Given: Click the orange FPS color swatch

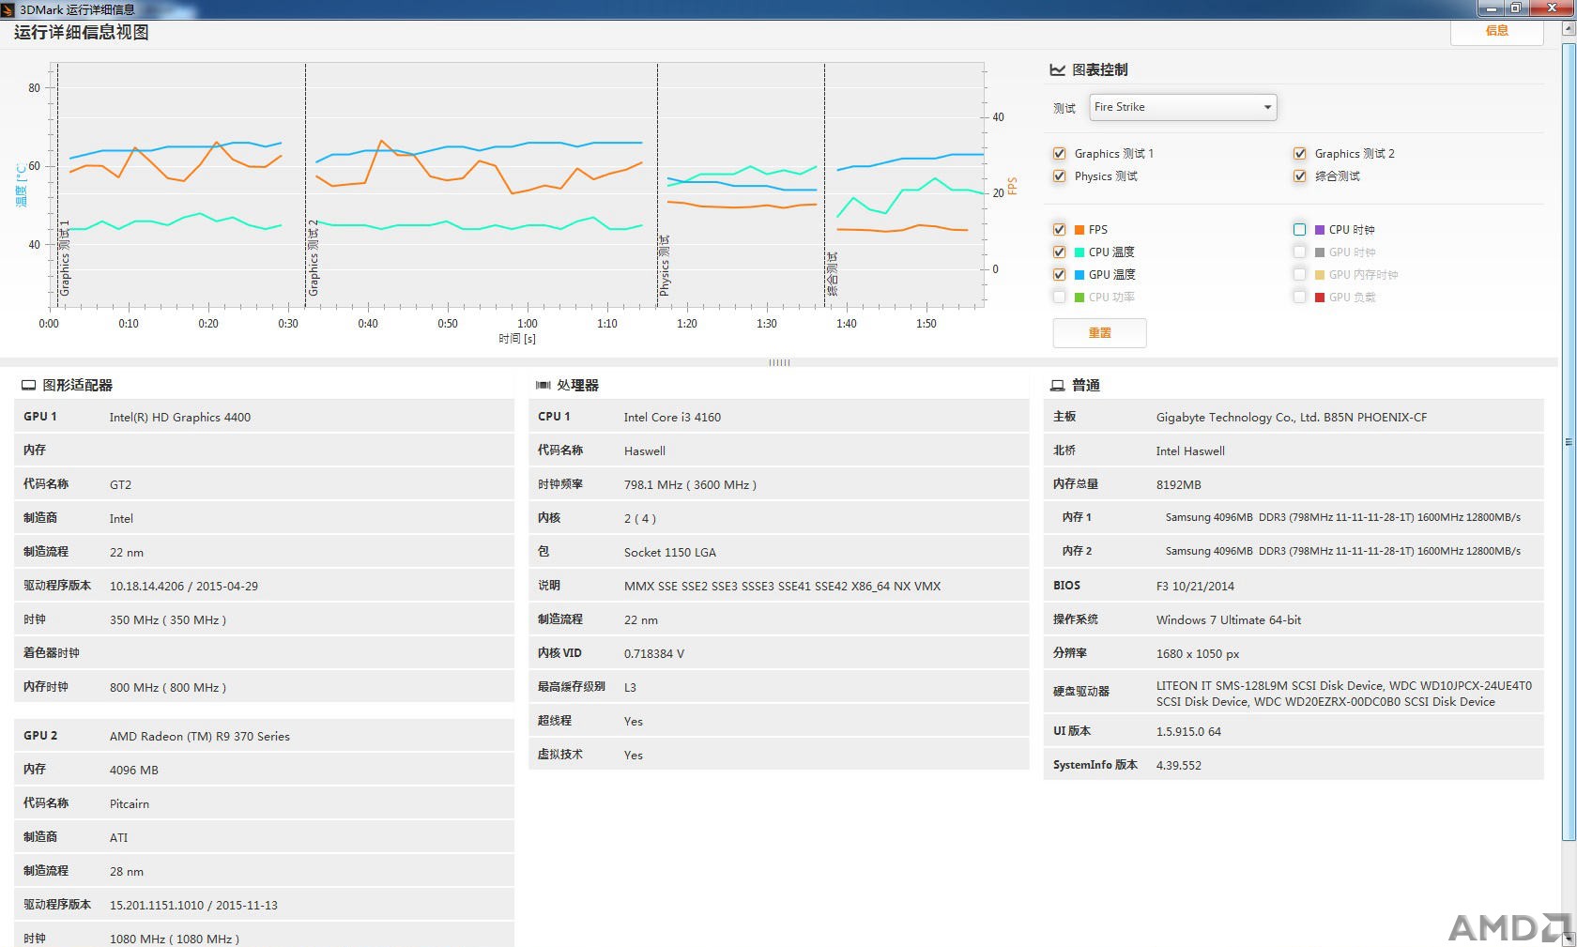Looking at the screenshot, I should tap(1079, 230).
